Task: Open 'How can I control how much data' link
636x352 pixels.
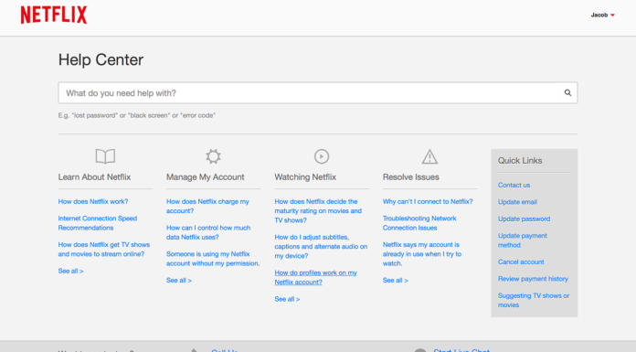Action: pyautogui.click(x=208, y=232)
